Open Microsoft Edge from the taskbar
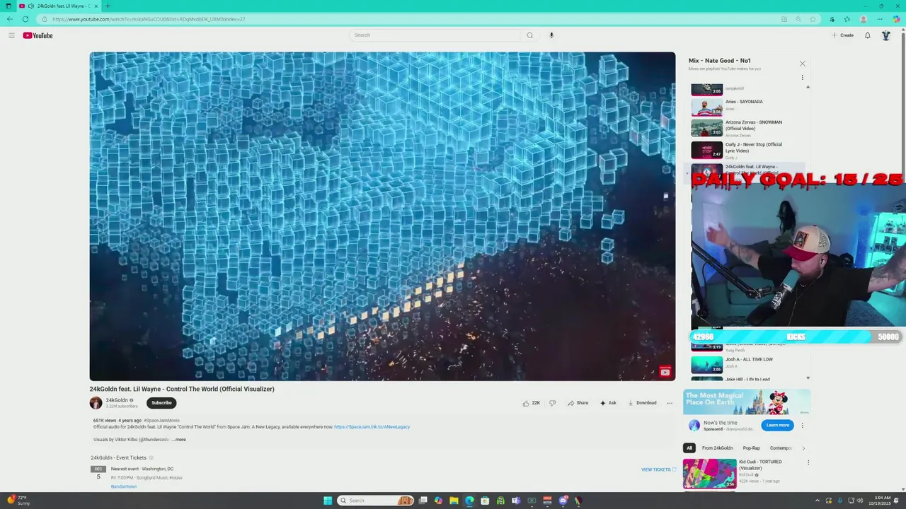This screenshot has width=906, height=509. (x=469, y=501)
